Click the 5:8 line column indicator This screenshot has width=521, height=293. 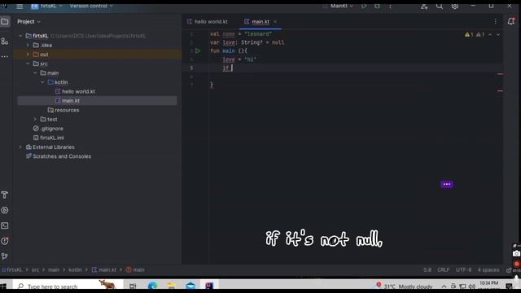coord(427,269)
